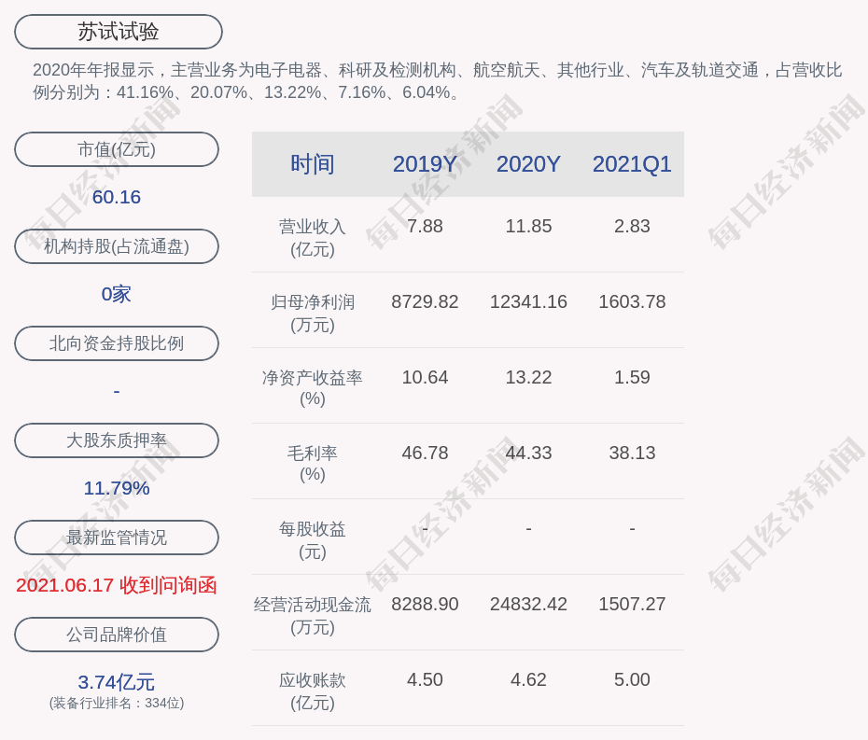Select 2020Y revenue 11.85

[x=528, y=226]
